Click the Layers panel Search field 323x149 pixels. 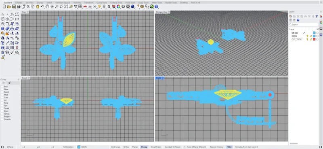point(304,25)
